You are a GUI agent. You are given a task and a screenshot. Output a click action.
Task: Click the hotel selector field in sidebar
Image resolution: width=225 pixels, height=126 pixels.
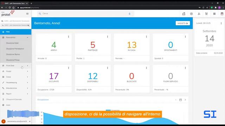(x=15, y=25)
